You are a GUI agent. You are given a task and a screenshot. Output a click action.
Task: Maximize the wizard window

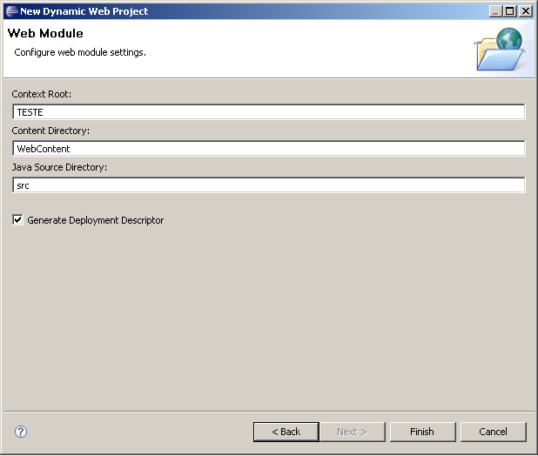(x=510, y=11)
